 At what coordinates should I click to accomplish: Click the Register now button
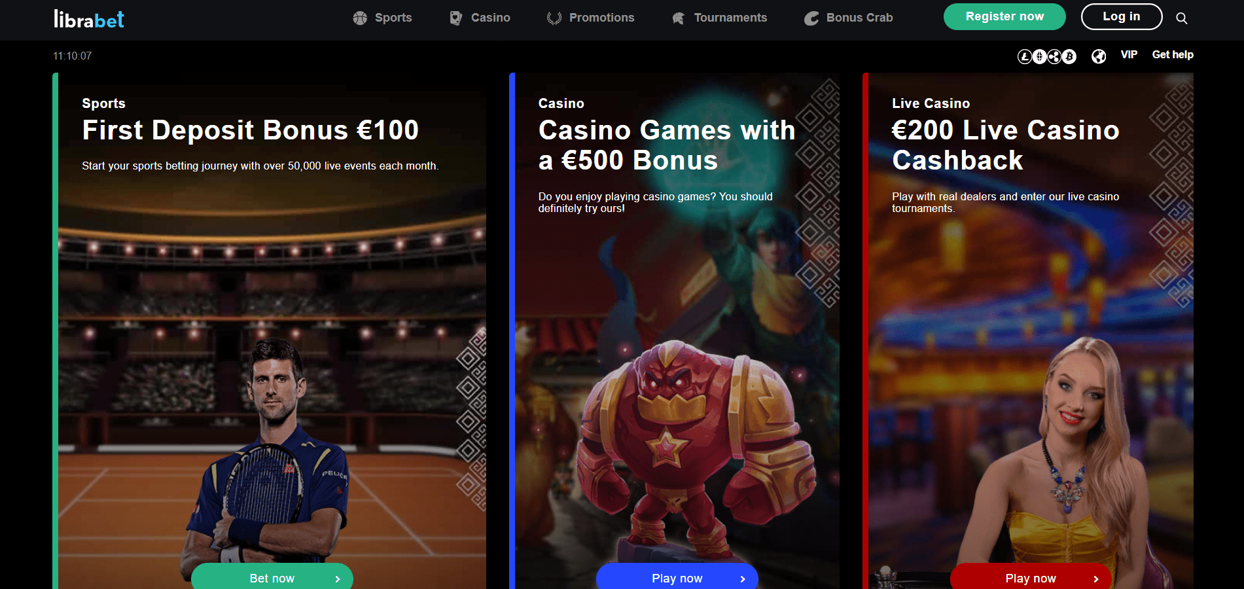1004,16
